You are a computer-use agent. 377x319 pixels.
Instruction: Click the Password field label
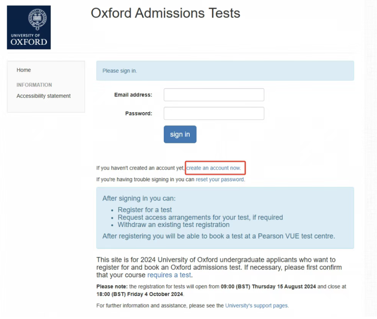(139, 113)
